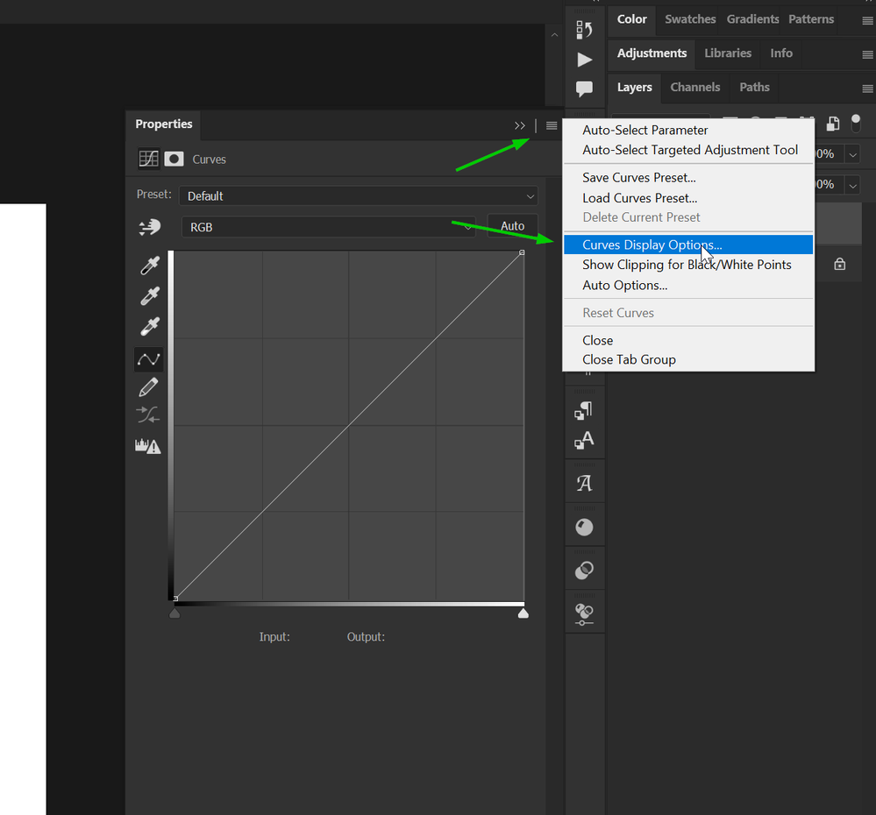Select the Curves adjustment icon
Image resolution: width=876 pixels, height=815 pixels.
pyautogui.click(x=148, y=159)
